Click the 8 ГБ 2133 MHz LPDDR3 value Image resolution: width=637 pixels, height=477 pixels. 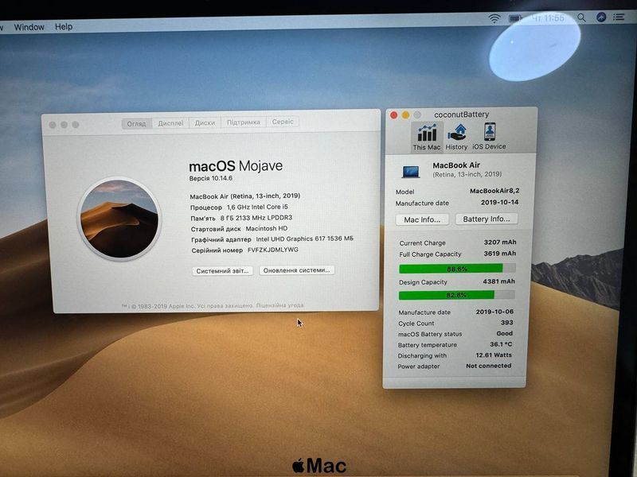click(x=256, y=218)
